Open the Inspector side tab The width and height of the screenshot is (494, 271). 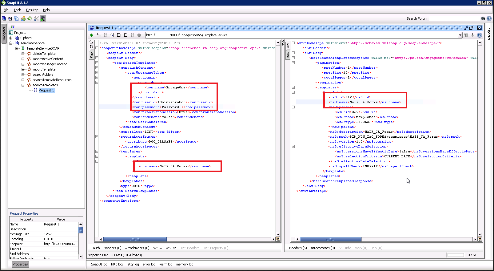click(x=489, y=33)
